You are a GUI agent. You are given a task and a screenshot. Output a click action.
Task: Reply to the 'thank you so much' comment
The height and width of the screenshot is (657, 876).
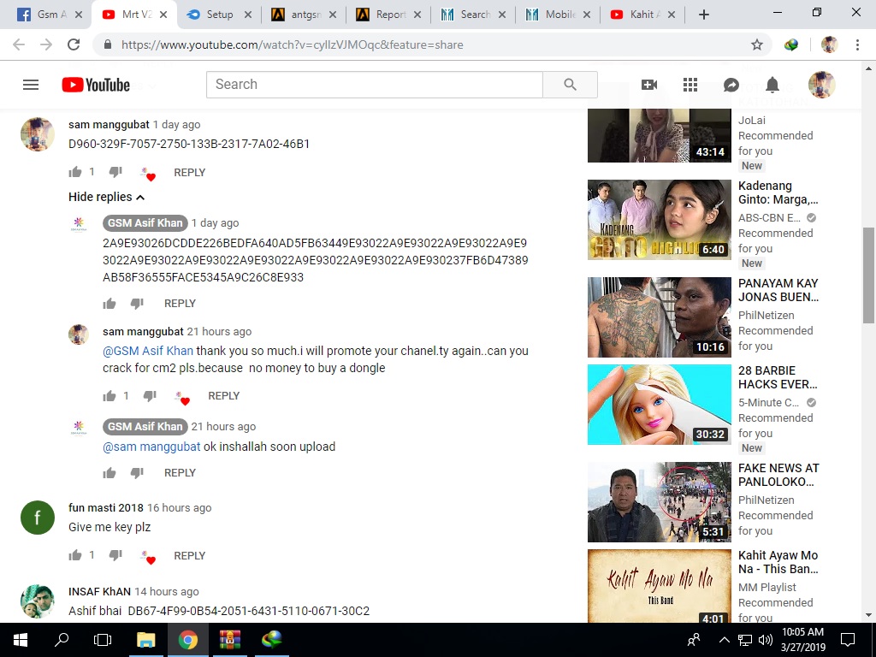pyautogui.click(x=223, y=395)
